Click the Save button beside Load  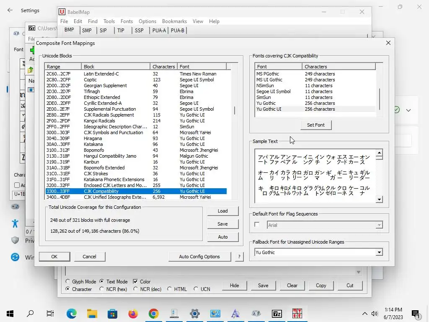[x=223, y=224]
